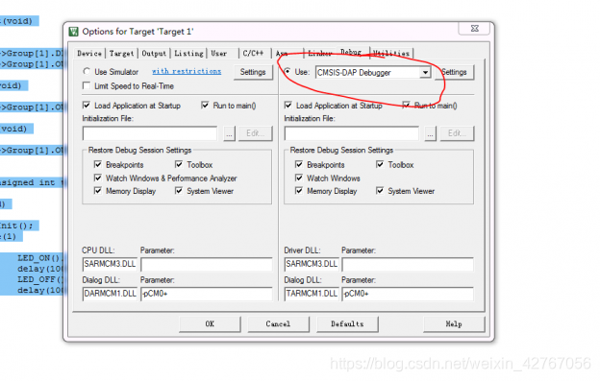Click the Defaults button
The image size is (600, 381).
pos(347,324)
